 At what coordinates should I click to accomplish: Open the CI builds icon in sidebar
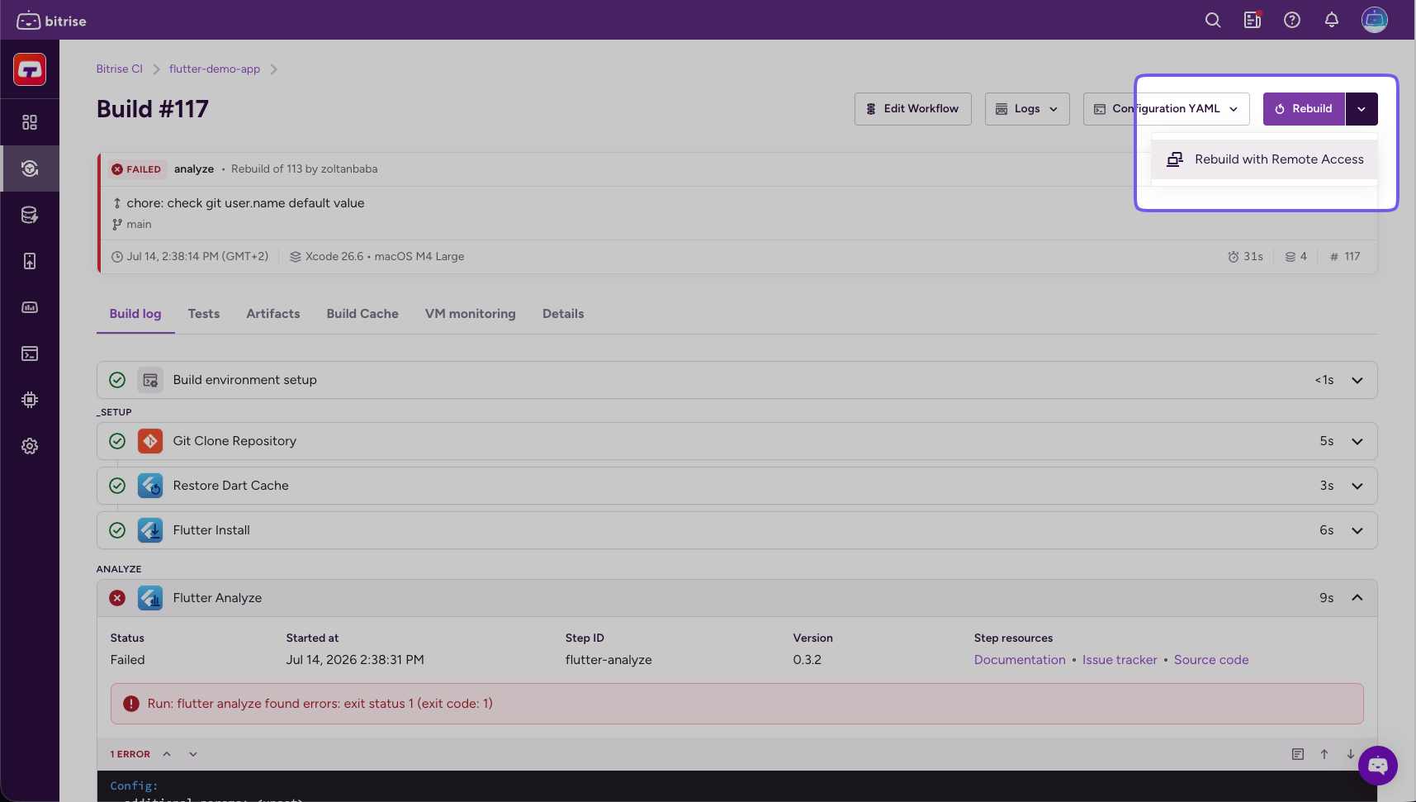(x=30, y=168)
